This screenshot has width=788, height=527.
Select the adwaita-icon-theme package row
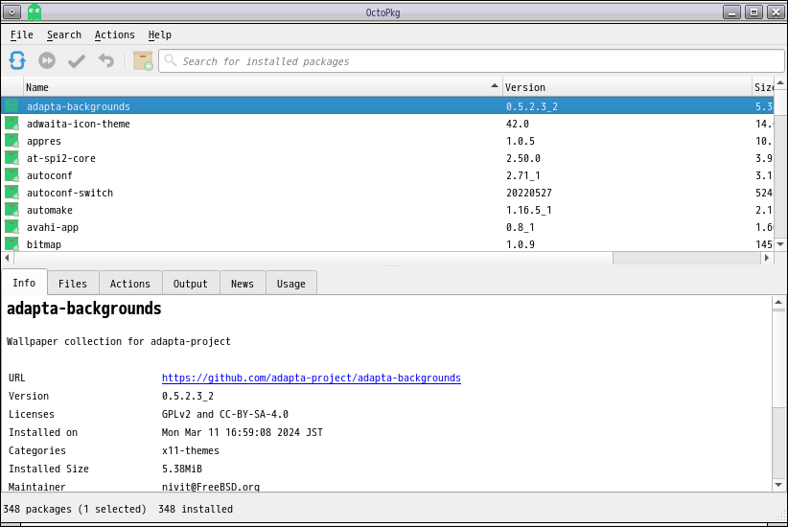387,124
